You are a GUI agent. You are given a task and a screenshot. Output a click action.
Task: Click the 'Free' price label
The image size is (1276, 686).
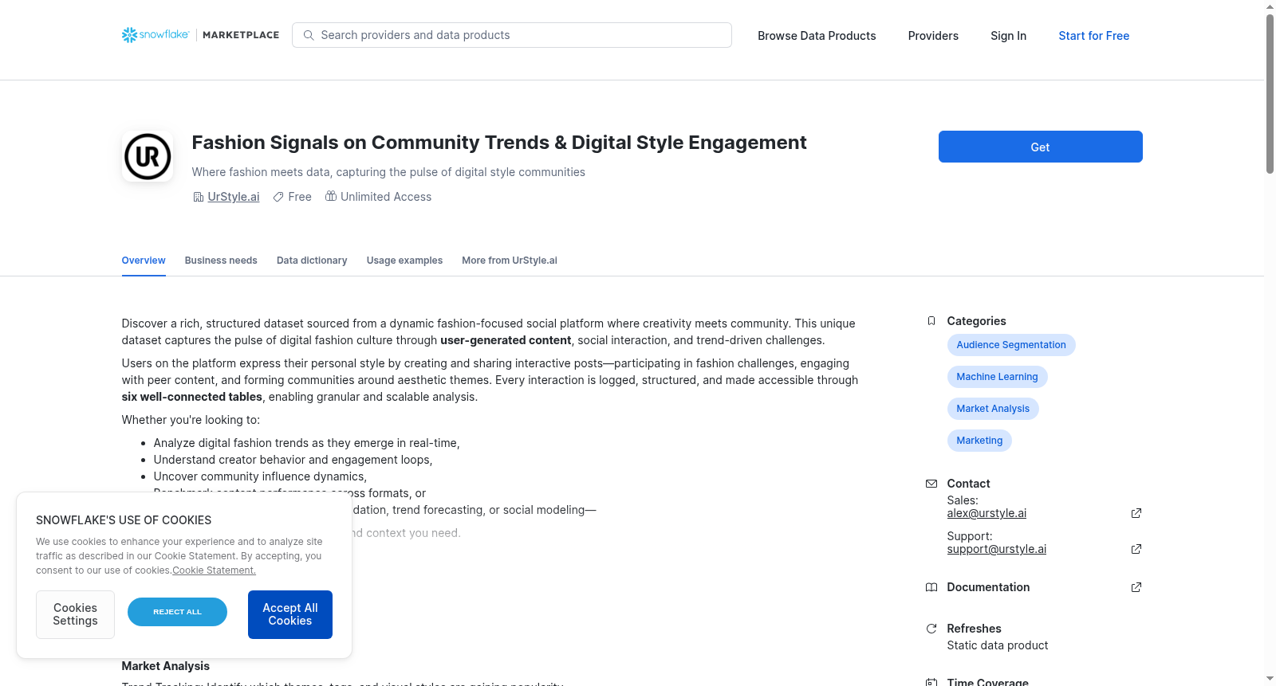(300, 197)
